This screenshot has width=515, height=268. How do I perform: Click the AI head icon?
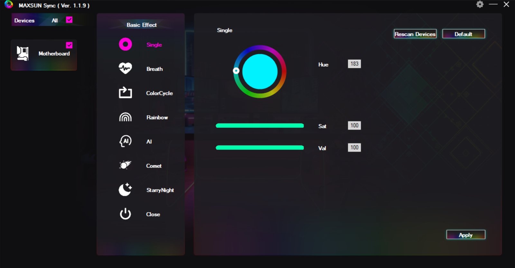tap(125, 141)
